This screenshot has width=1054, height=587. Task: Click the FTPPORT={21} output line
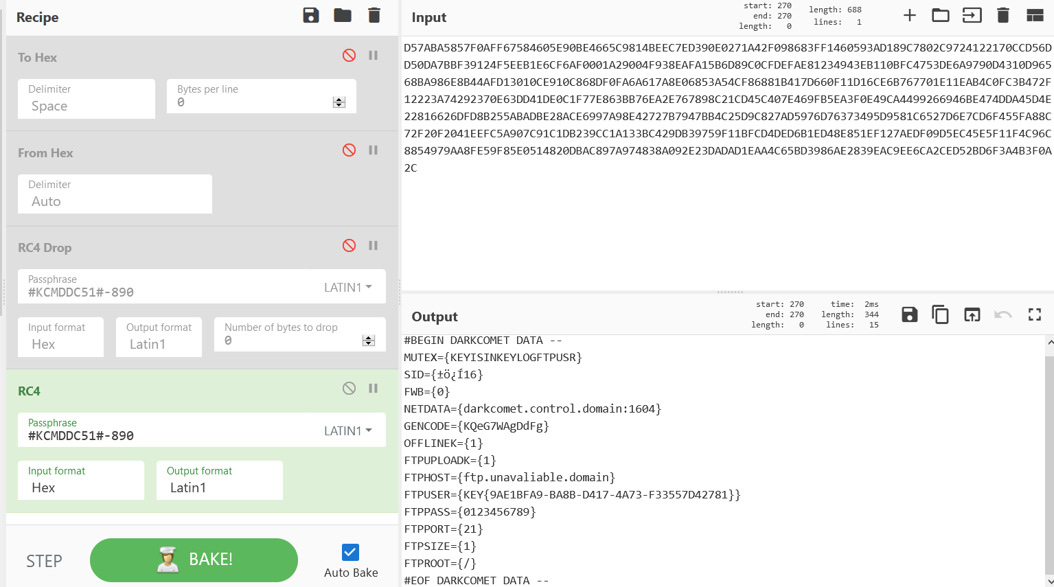[x=444, y=529]
